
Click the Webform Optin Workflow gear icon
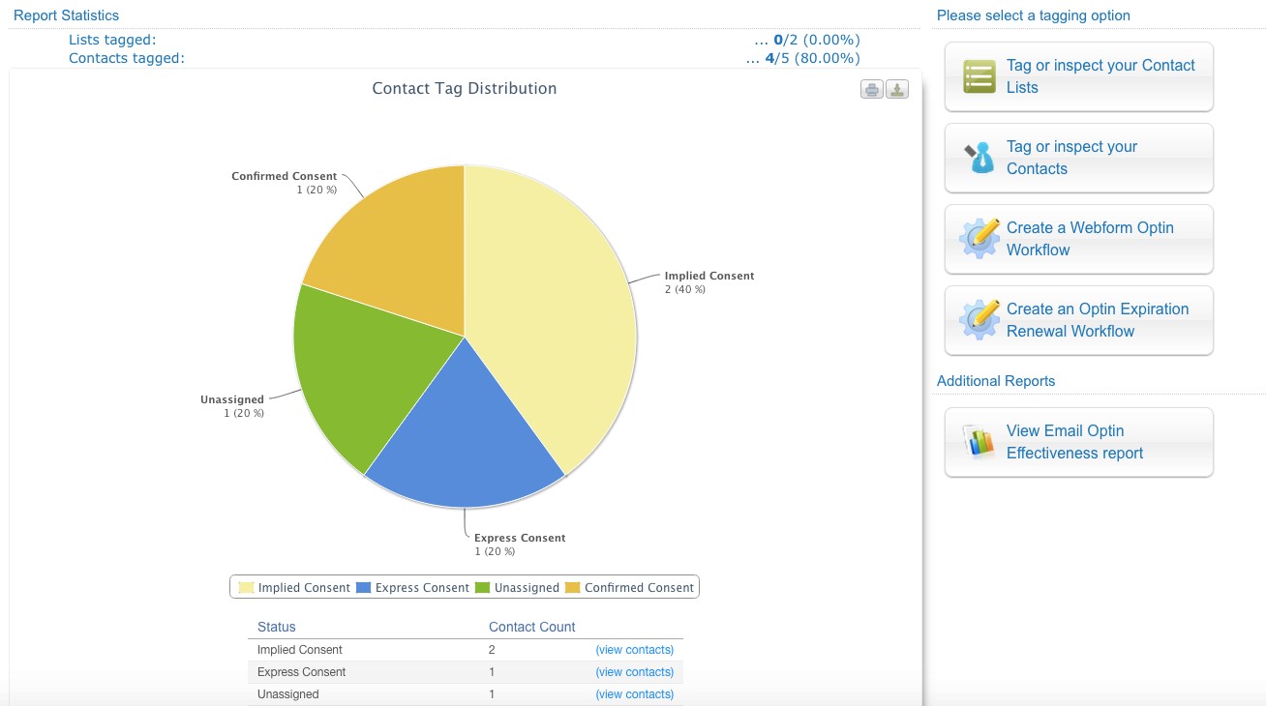(x=980, y=239)
